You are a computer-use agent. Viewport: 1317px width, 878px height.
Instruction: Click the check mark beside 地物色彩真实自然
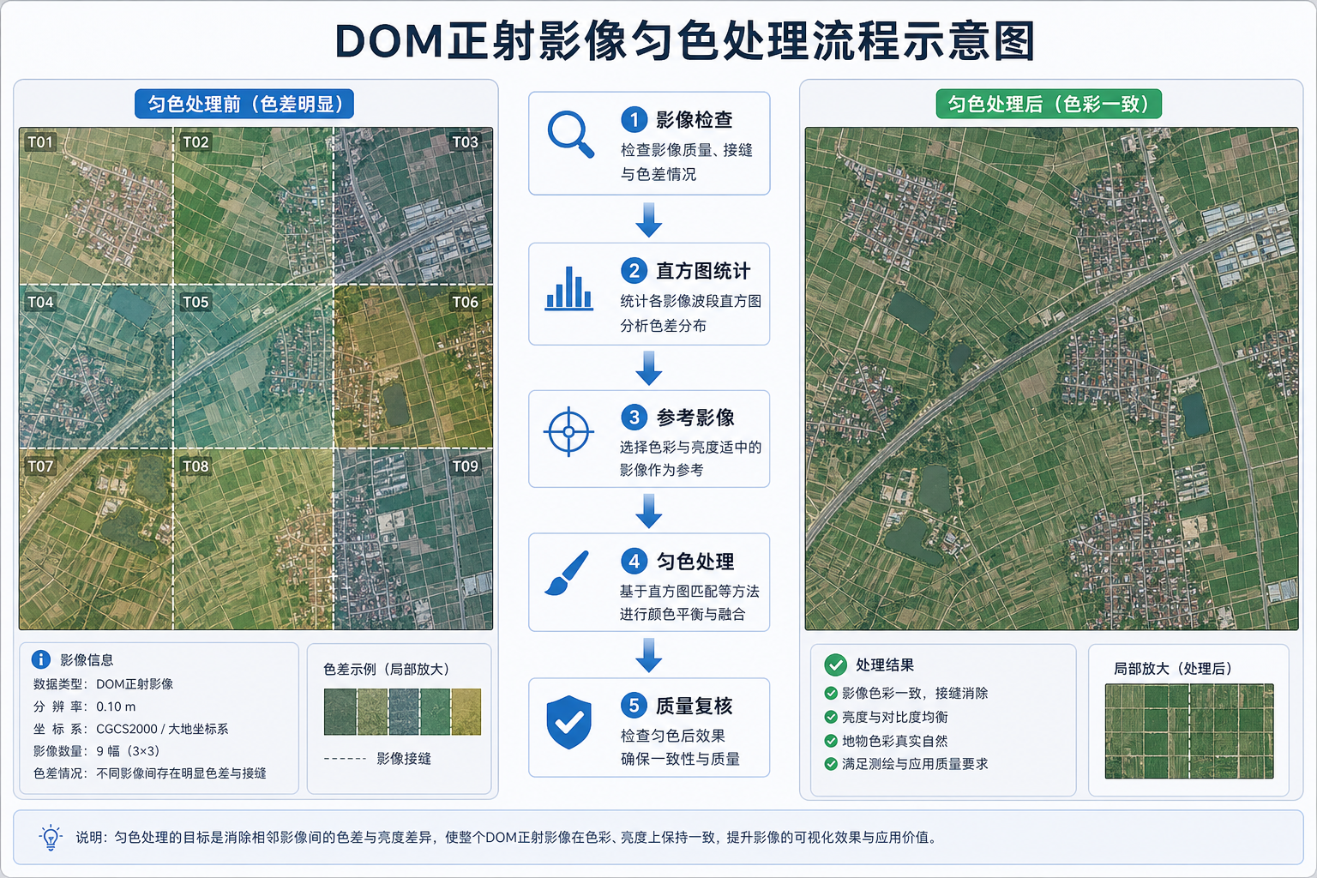tap(831, 741)
